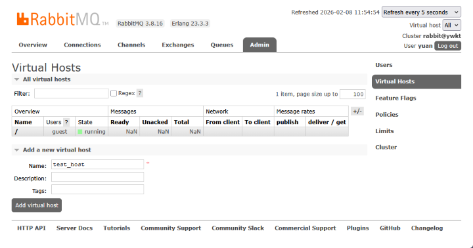Click the cluster name rabbit@ywkt

tap(442, 36)
